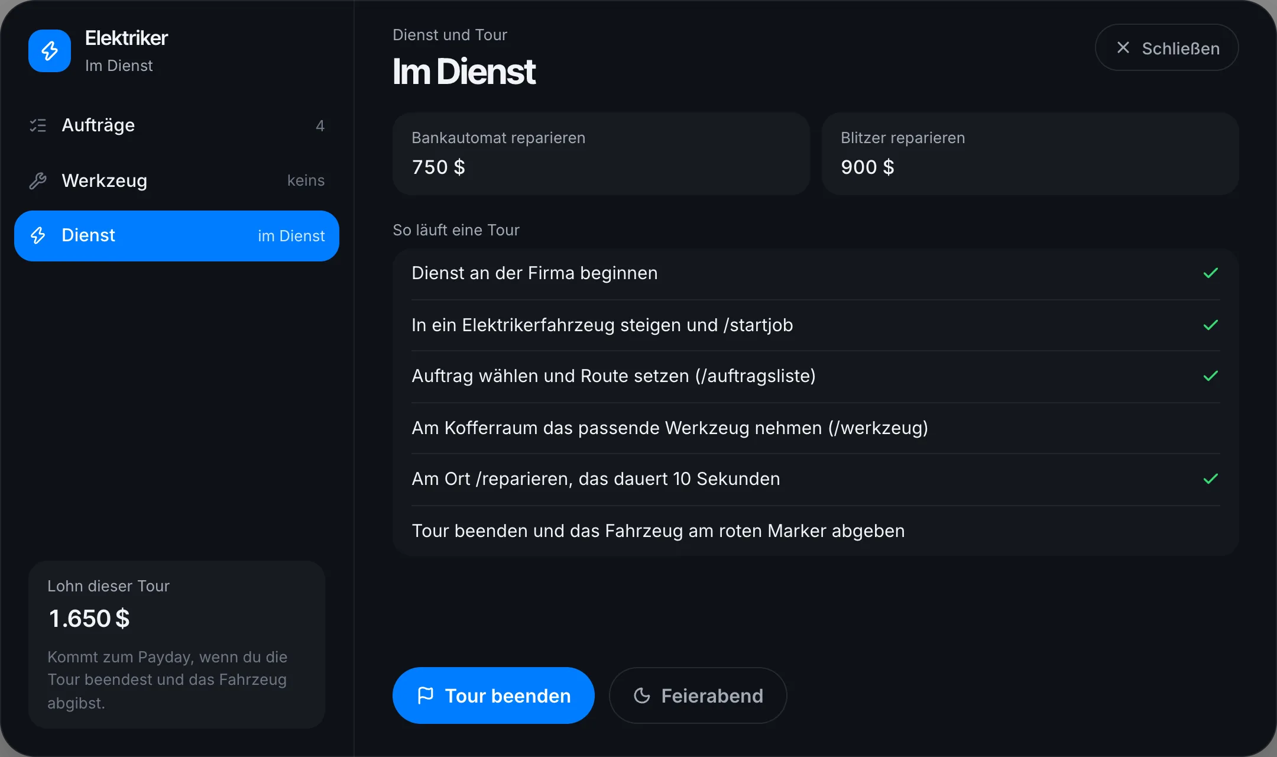Image resolution: width=1277 pixels, height=757 pixels.
Task: Click the 'im Dienst' status in Dienst tab
Action: (x=291, y=236)
